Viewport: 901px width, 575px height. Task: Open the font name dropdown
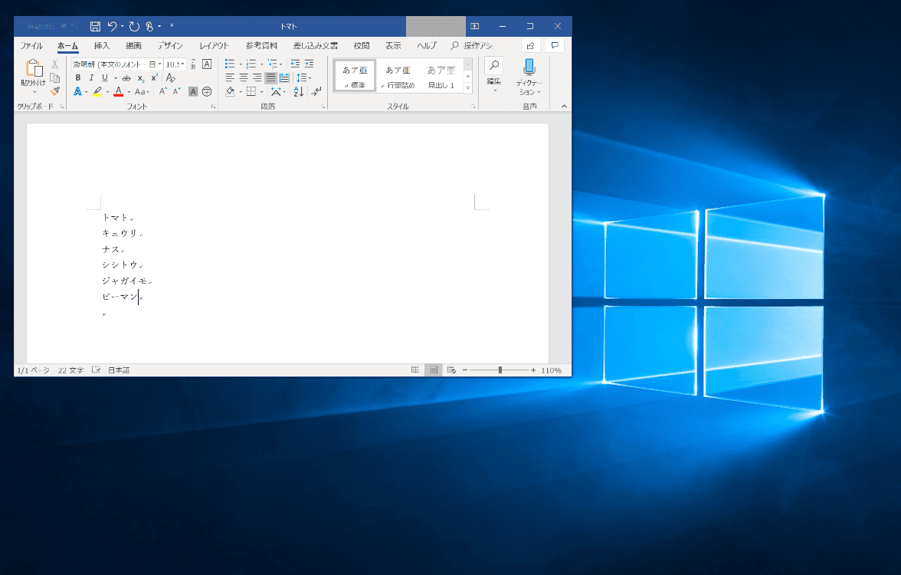[159, 64]
